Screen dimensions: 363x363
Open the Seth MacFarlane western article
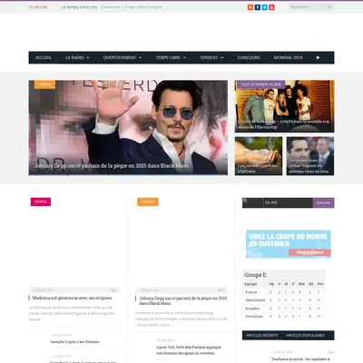189,350
